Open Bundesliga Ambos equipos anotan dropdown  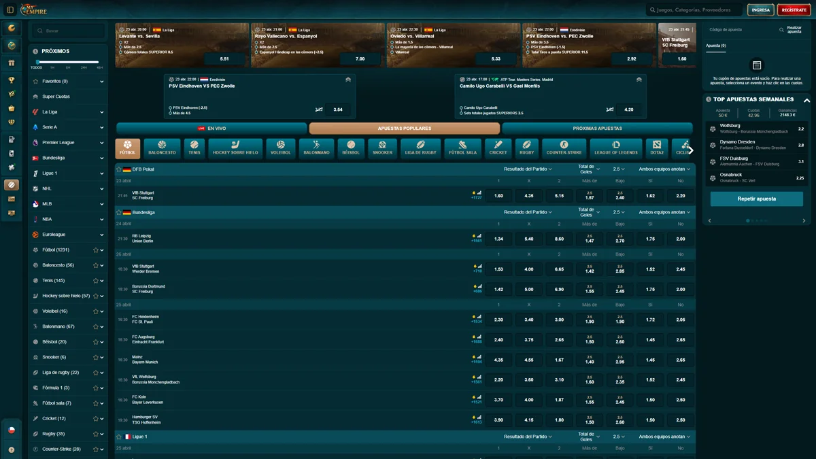pos(664,212)
